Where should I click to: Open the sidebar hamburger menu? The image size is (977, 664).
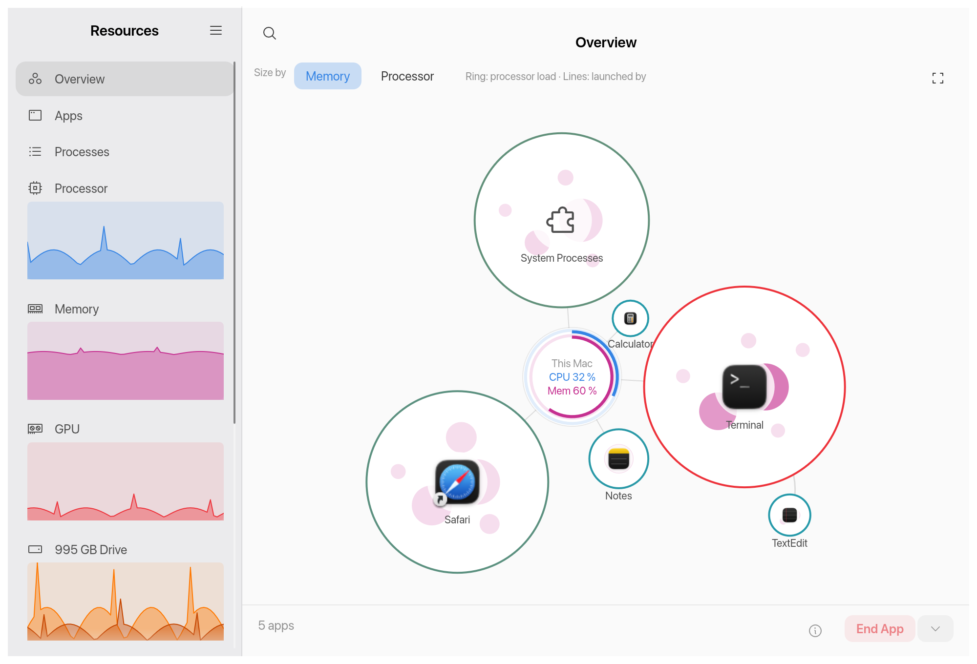click(x=216, y=30)
